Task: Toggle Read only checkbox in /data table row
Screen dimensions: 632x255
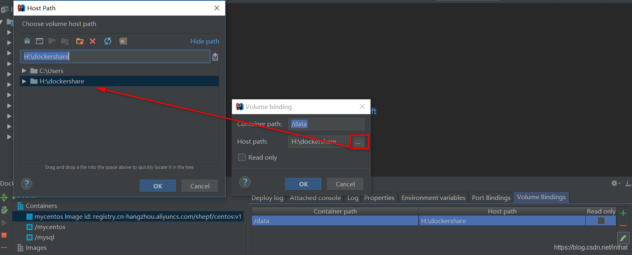Action: 601,221
